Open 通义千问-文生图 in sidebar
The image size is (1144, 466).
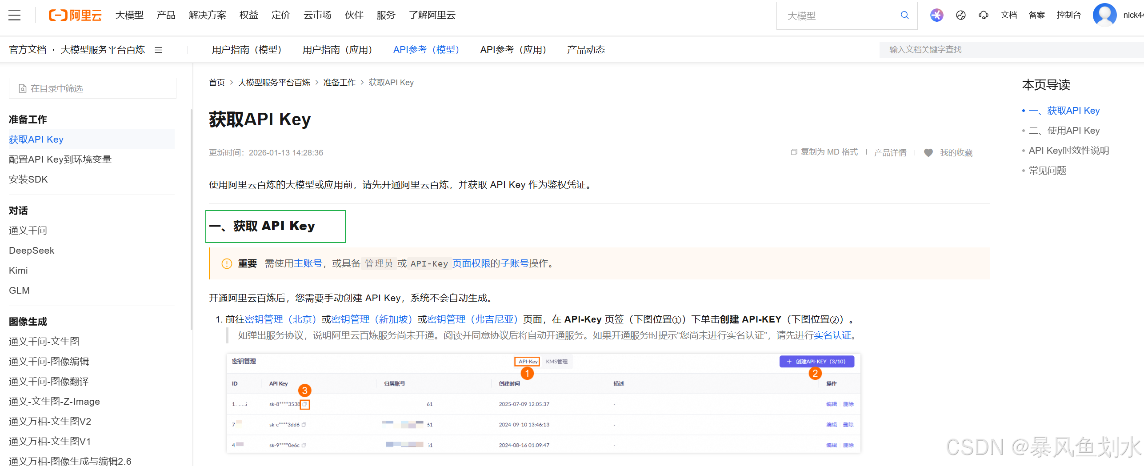pos(44,342)
